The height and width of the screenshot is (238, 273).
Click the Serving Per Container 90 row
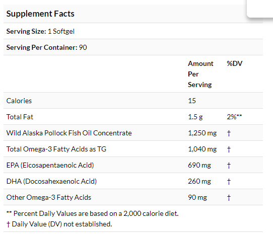coord(133,47)
